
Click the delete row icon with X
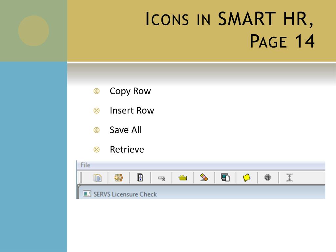coord(161,178)
